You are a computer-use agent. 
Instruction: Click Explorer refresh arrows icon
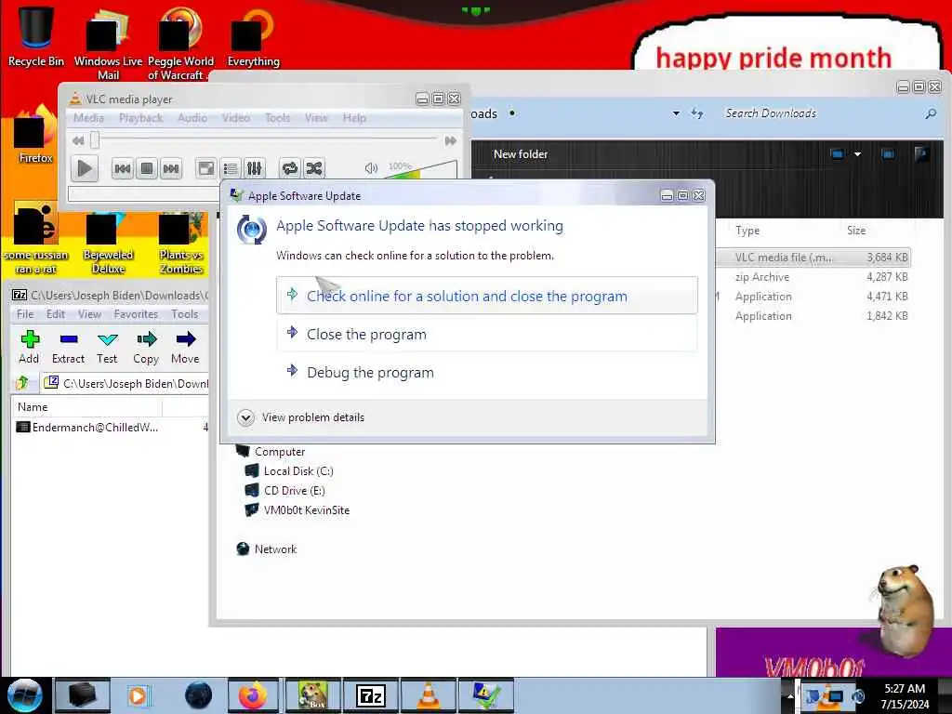[697, 113]
